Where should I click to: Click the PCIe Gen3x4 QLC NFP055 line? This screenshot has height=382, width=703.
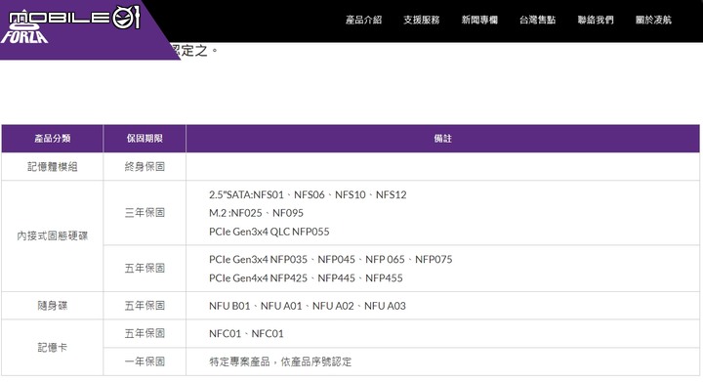pos(269,232)
